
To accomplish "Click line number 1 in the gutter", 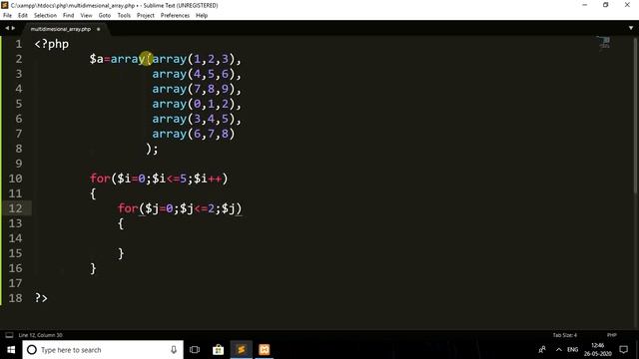I will point(18,44).
